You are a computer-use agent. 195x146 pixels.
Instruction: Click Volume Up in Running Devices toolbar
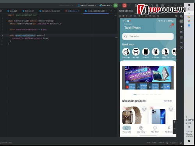click(x=123, y=16)
